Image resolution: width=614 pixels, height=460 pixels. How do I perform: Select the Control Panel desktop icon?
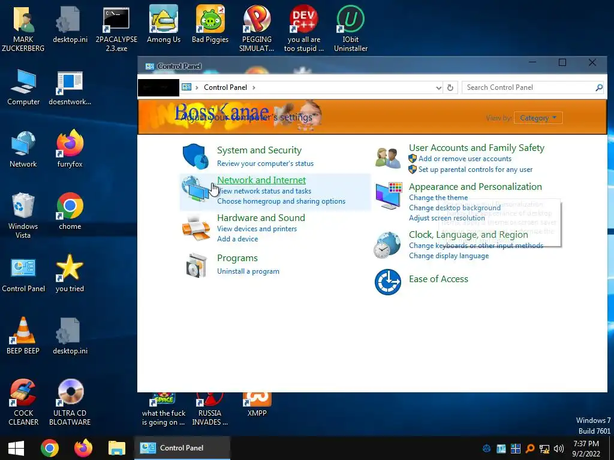[x=23, y=276]
